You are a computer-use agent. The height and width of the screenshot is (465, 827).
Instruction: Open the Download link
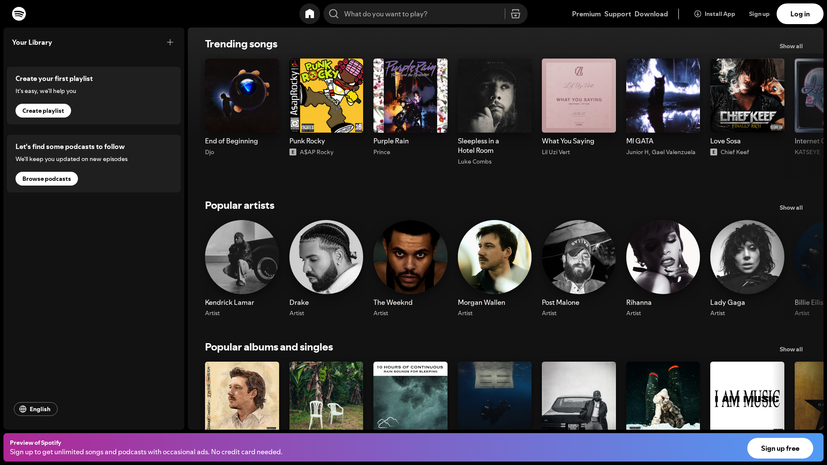point(651,14)
